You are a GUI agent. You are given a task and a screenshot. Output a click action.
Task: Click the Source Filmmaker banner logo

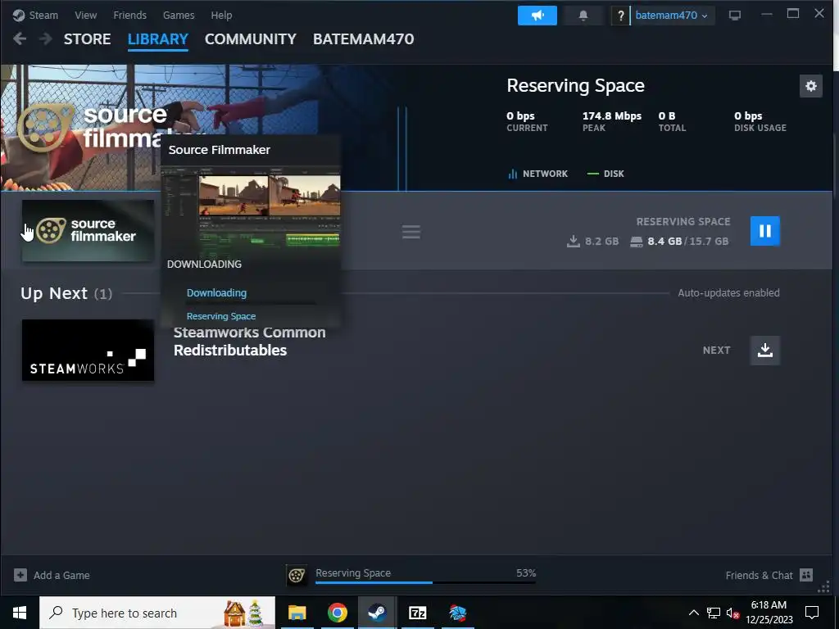coord(111,127)
